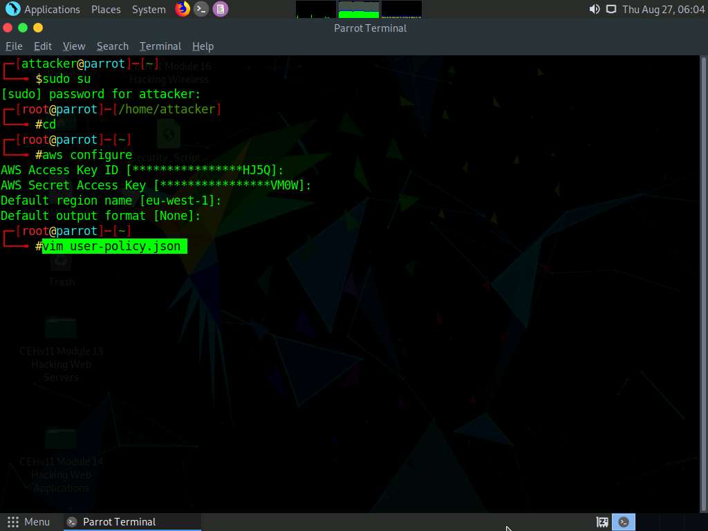Launch Firefox from the top panel

pyautogui.click(x=182, y=9)
